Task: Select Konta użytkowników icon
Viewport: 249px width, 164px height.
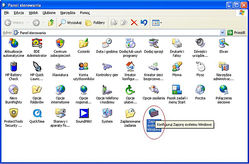Action: (x=83, y=66)
